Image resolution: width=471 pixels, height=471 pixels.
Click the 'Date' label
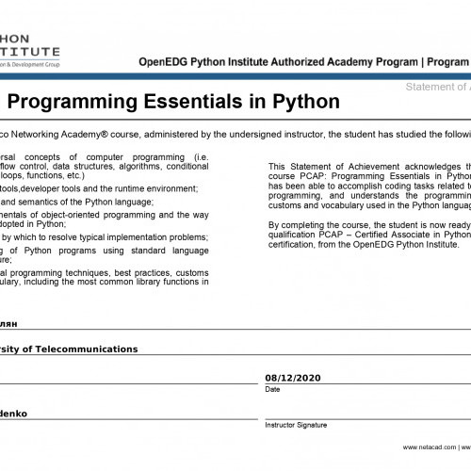click(272, 389)
